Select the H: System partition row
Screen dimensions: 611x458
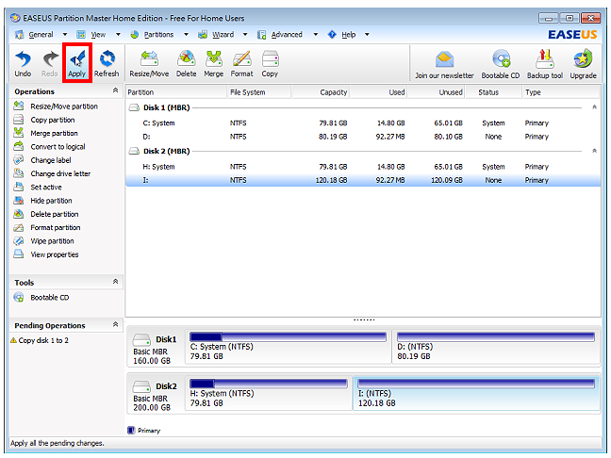362,167
